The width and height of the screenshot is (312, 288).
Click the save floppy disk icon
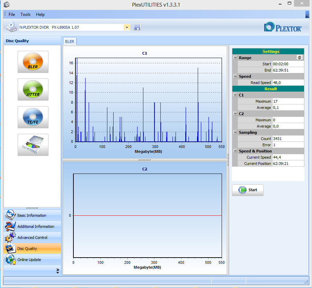(x=137, y=27)
